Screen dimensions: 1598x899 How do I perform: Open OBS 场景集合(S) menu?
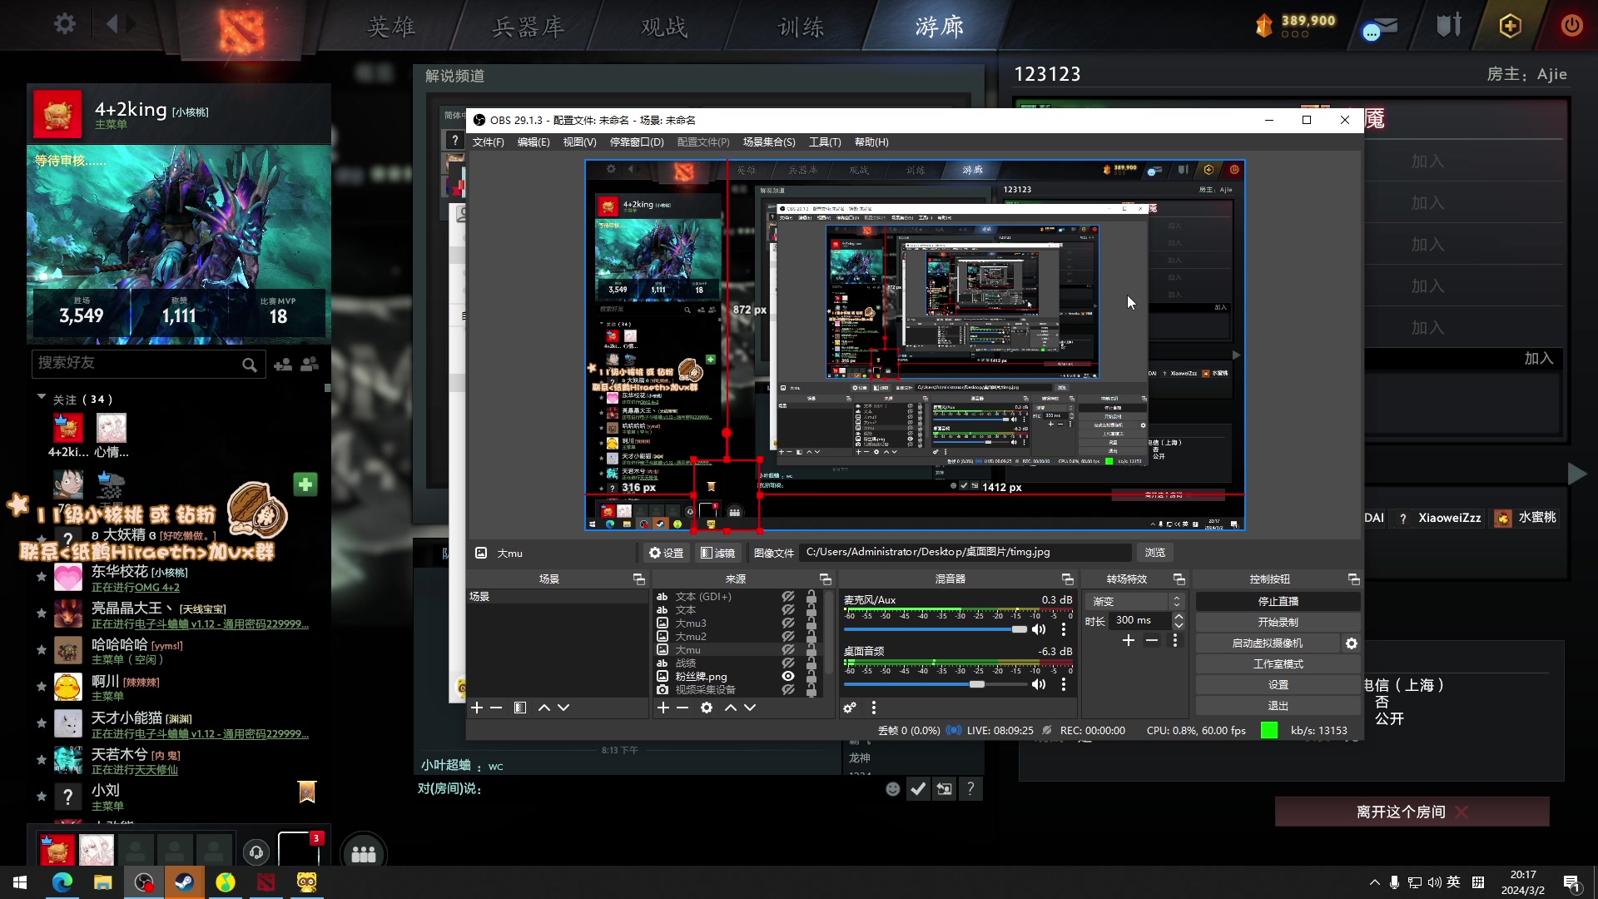pyautogui.click(x=769, y=142)
